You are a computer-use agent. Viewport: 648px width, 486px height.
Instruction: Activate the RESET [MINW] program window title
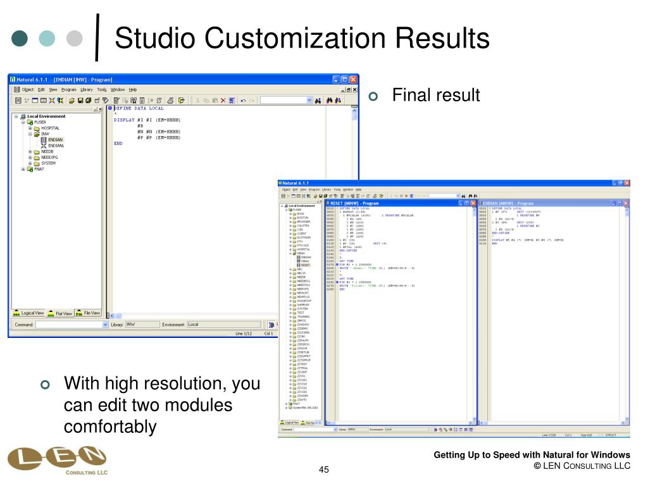pos(354,203)
